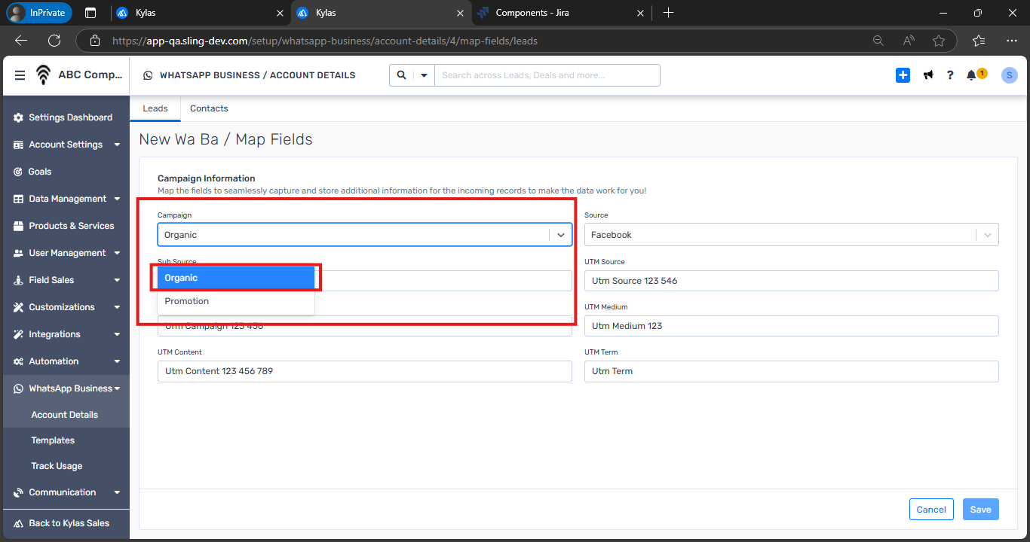Click the search magnifier icon

(x=401, y=75)
